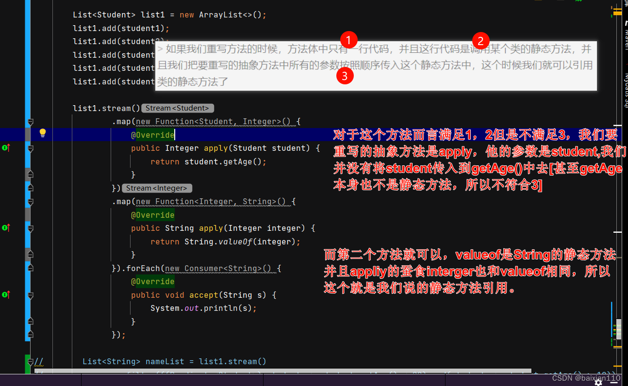
Task: Click the Stream<Student> inlay type hint
Action: click(177, 108)
